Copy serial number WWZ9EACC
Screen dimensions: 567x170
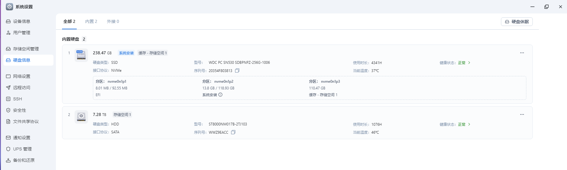click(x=233, y=132)
